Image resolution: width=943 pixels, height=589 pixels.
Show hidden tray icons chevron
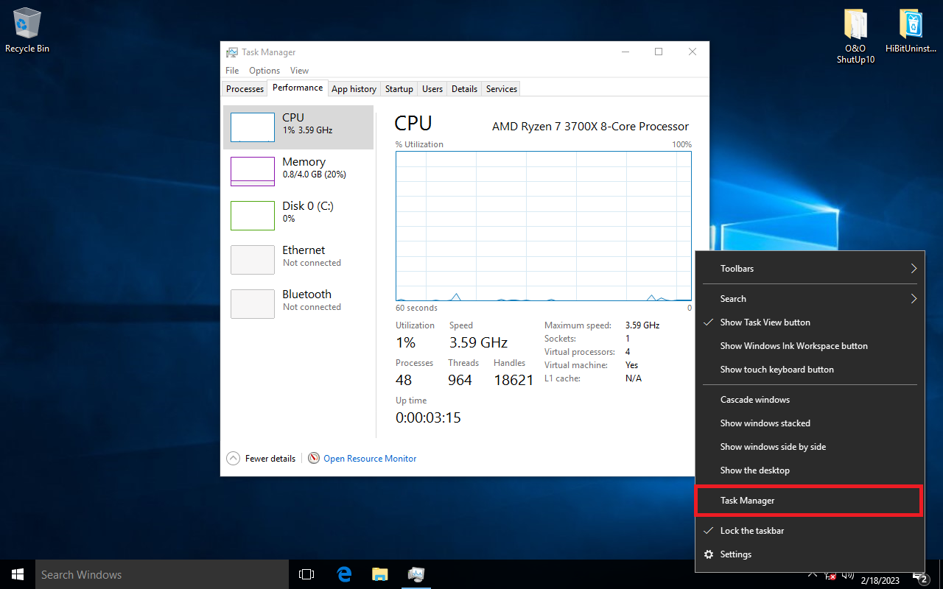click(x=813, y=575)
